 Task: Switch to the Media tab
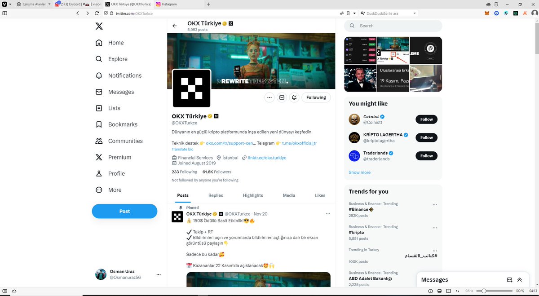[289, 195]
